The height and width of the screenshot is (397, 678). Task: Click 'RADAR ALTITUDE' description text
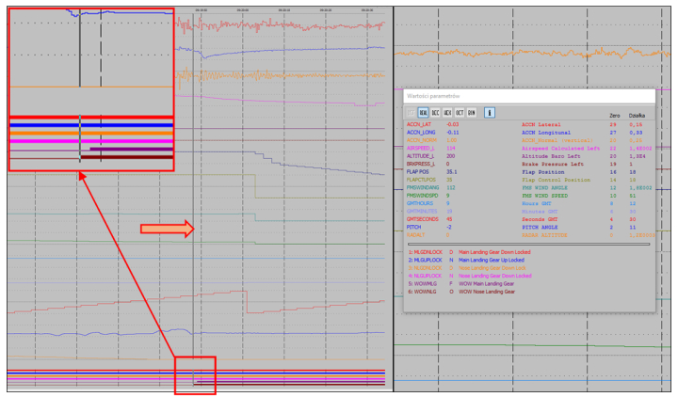[x=544, y=235]
